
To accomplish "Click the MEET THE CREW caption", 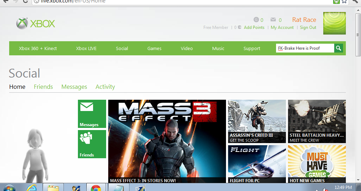I will pyautogui.click(x=304, y=140).
